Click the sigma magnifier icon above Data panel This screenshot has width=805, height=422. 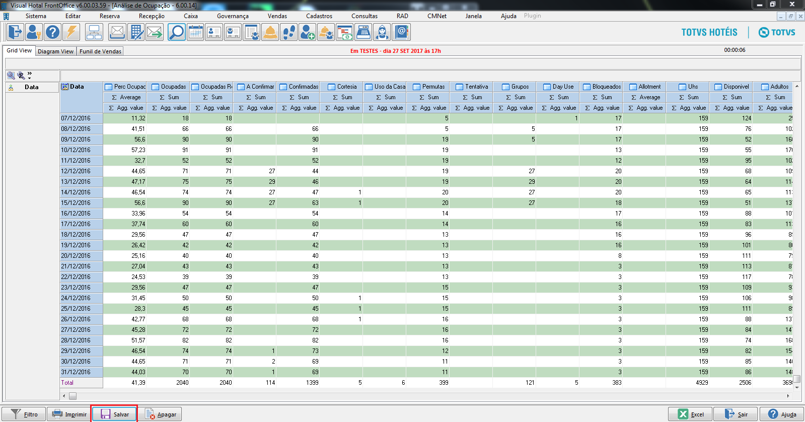pos(21,76)
